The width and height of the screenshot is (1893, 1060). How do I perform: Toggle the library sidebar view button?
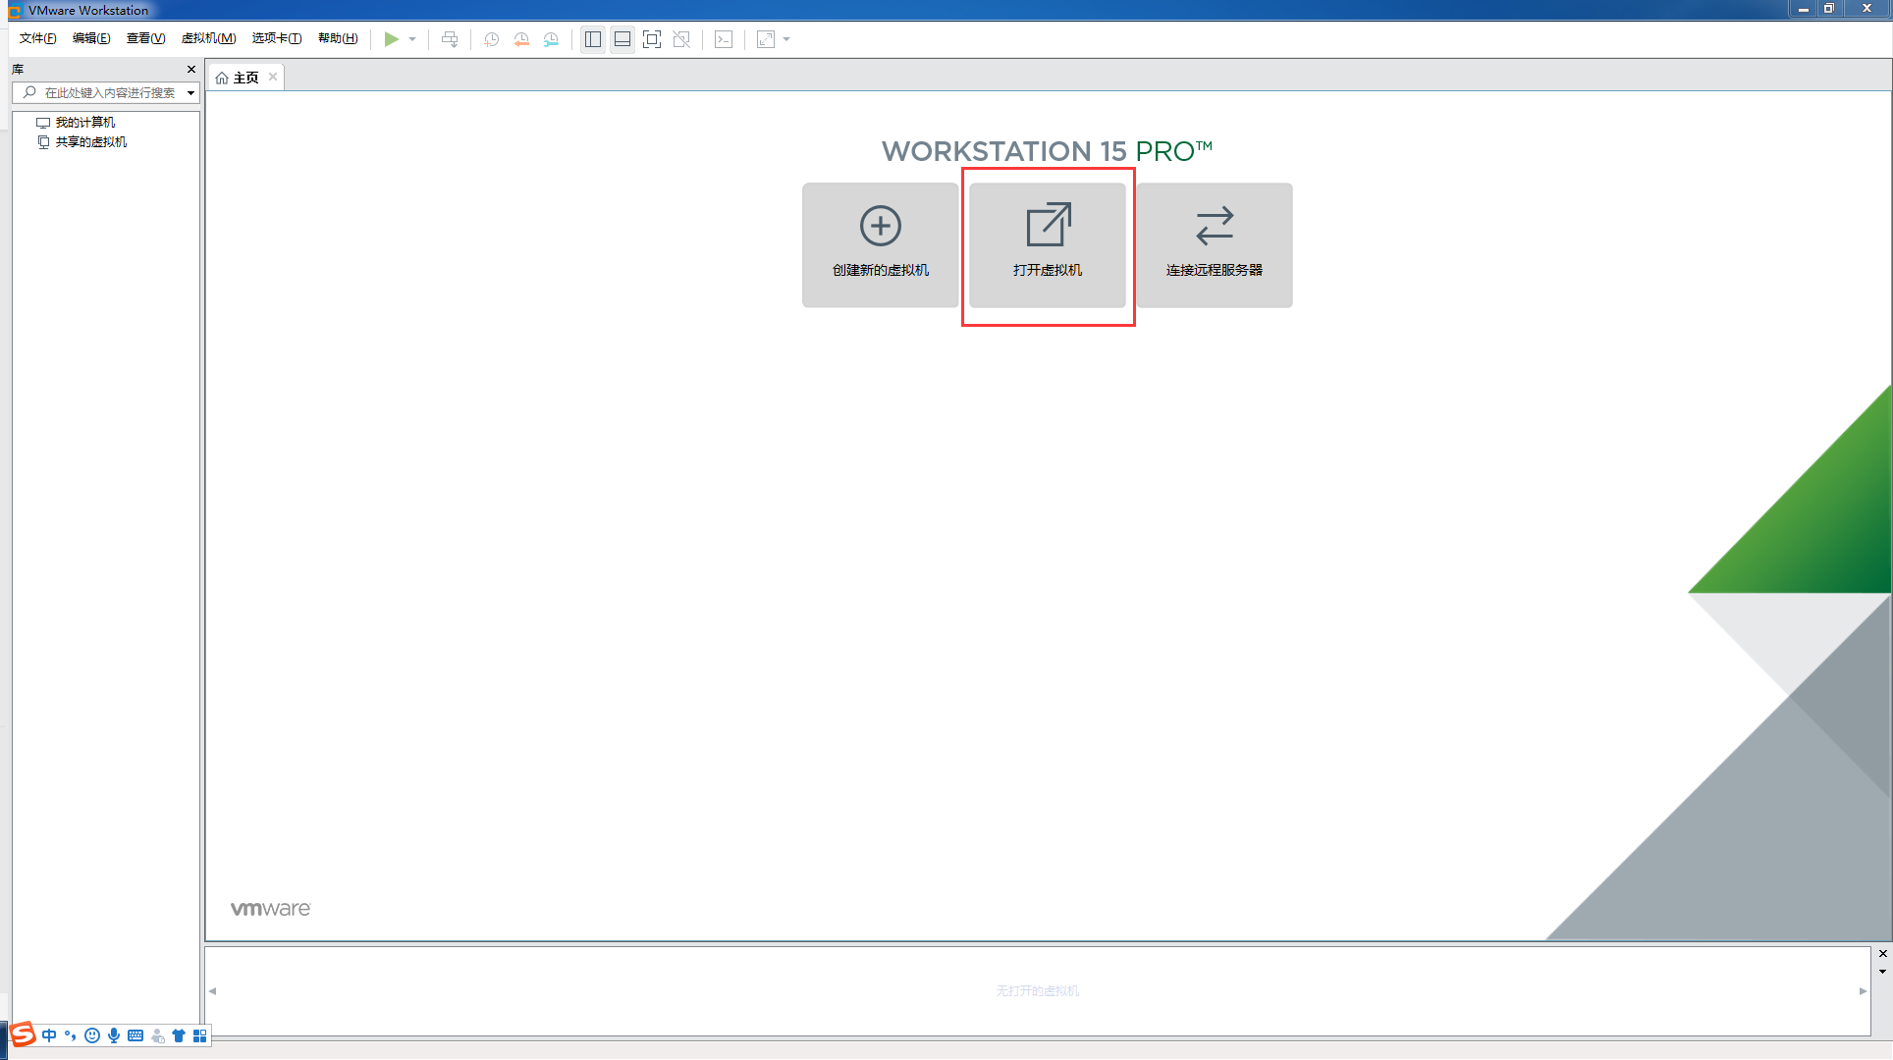(x=593, y=39)
